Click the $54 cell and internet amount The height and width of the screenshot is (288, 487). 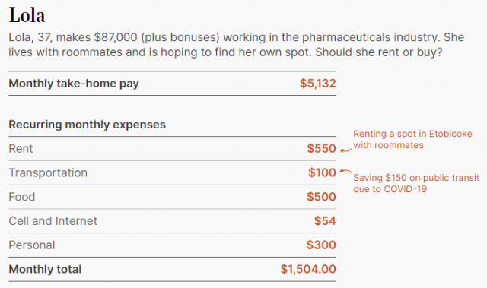325,221
